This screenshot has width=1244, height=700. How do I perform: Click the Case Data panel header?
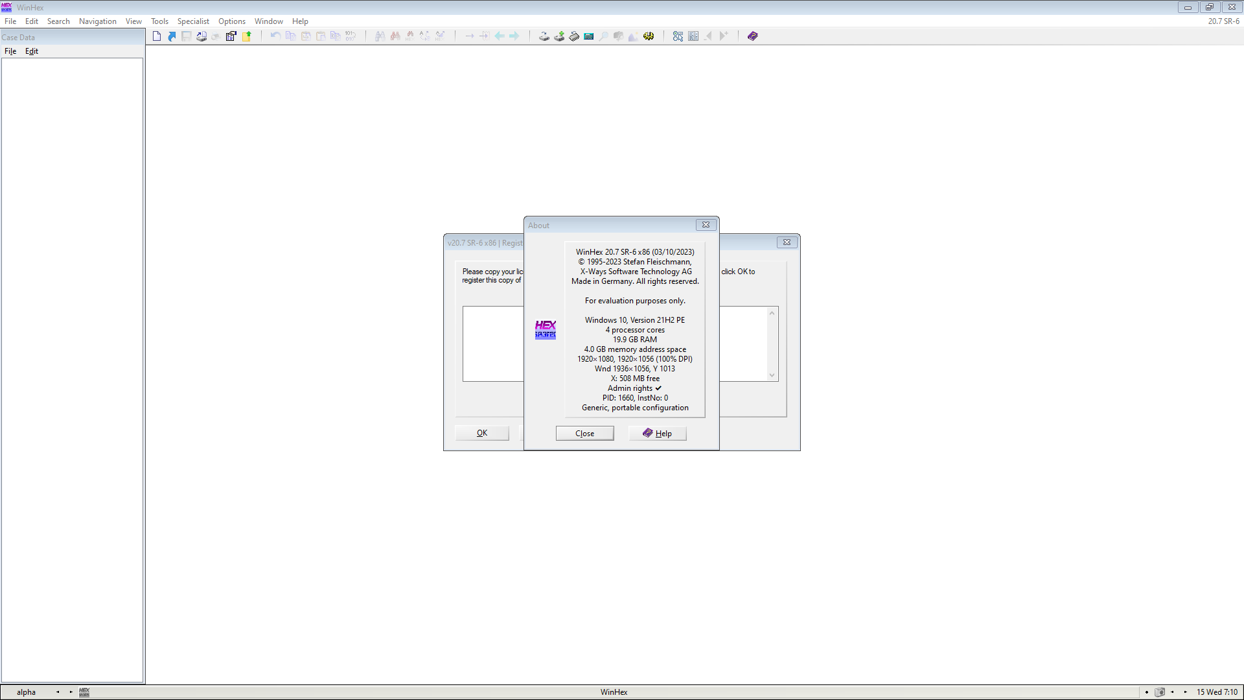(x=73, y=37)
